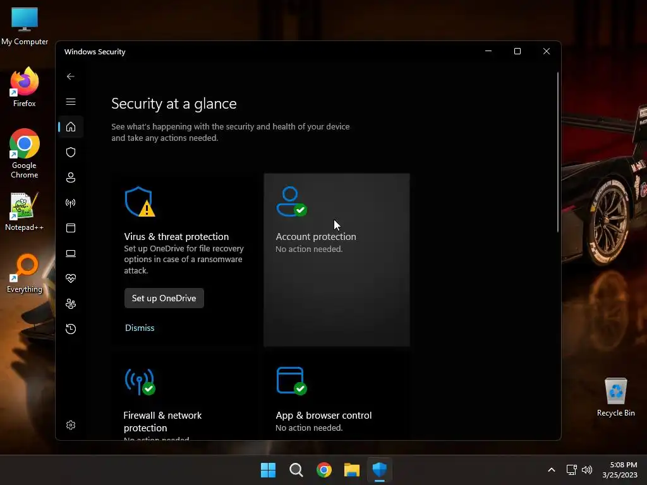This screenshot has height=485, width=647.
Task: Open Firewall & network antenna icon in sidebar
Action: point(71,203)
